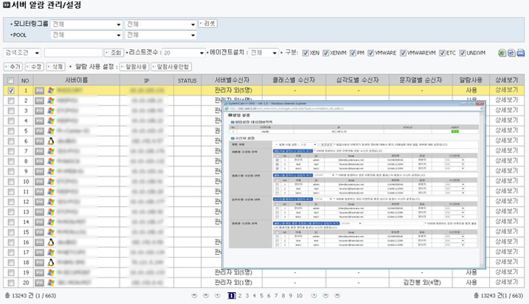Screen dimensions: 529x304
Task: Click the 수정 button
Action: (x=34, y=67)
